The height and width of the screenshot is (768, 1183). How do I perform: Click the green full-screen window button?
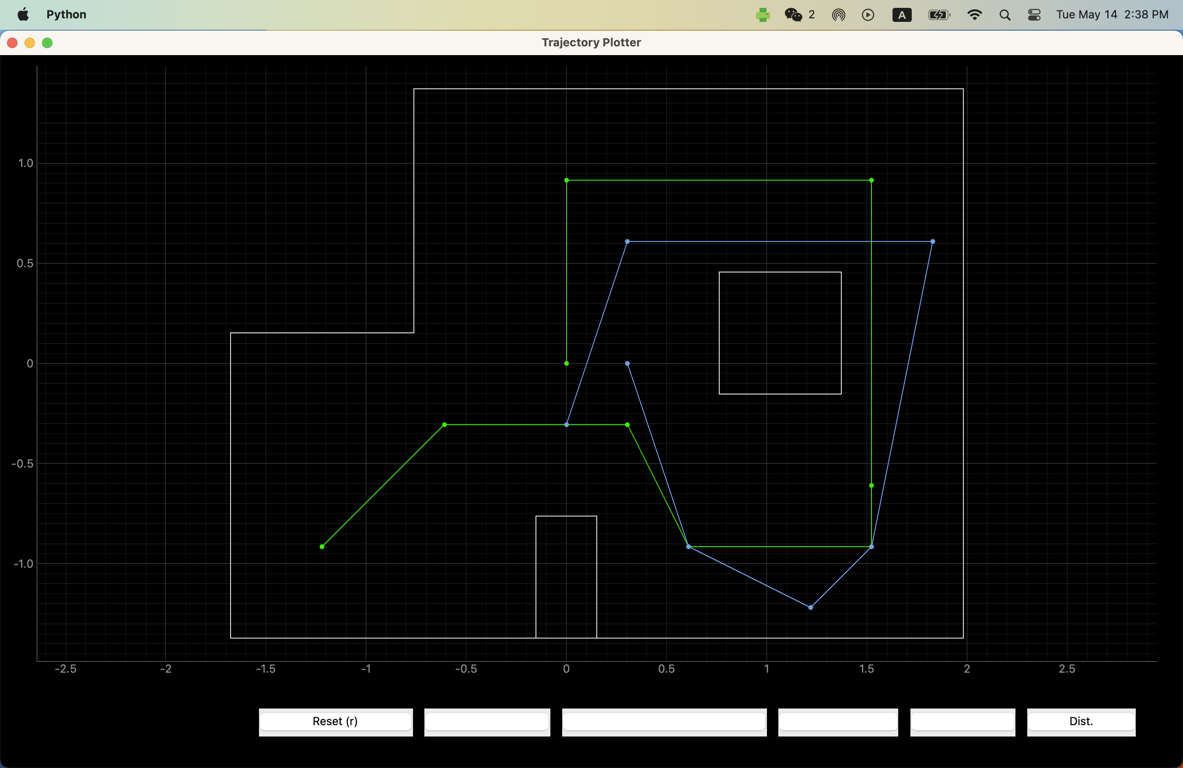[47, 43]
